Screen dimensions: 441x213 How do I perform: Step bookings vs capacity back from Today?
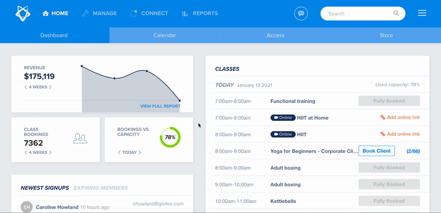119,152
